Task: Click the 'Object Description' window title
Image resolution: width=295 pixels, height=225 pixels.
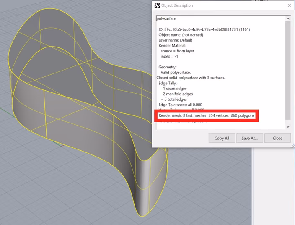Action: [x=177, y=5]
